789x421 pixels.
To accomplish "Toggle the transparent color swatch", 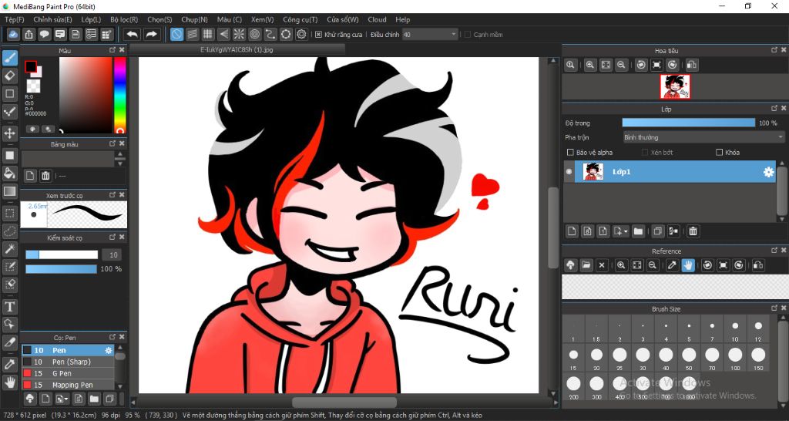I will pos(33,86).
